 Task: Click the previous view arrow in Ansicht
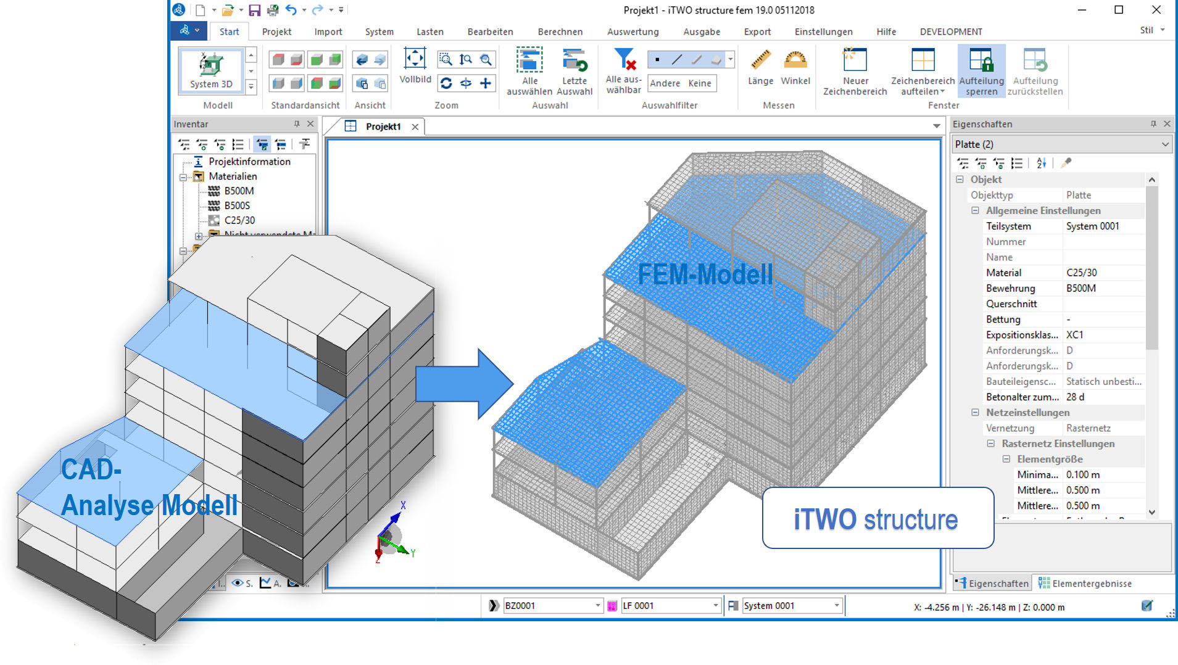coord(362,60)
